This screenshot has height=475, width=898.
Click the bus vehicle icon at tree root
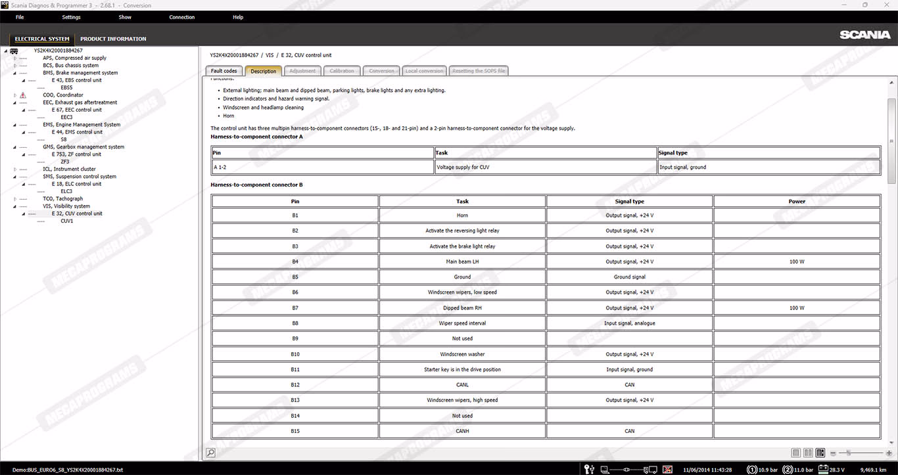click(x=14, y=51)
